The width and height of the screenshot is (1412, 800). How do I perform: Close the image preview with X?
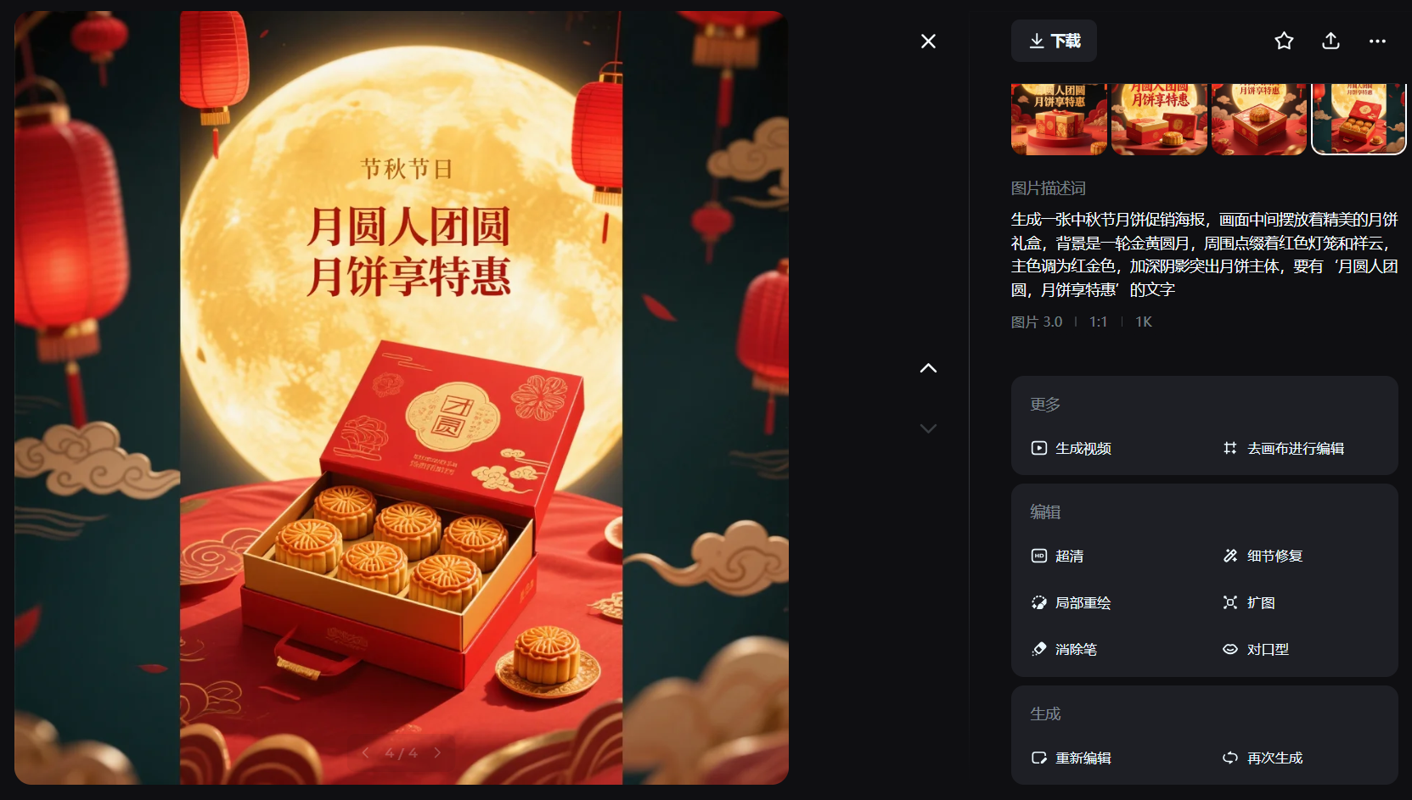click(928, 41)
